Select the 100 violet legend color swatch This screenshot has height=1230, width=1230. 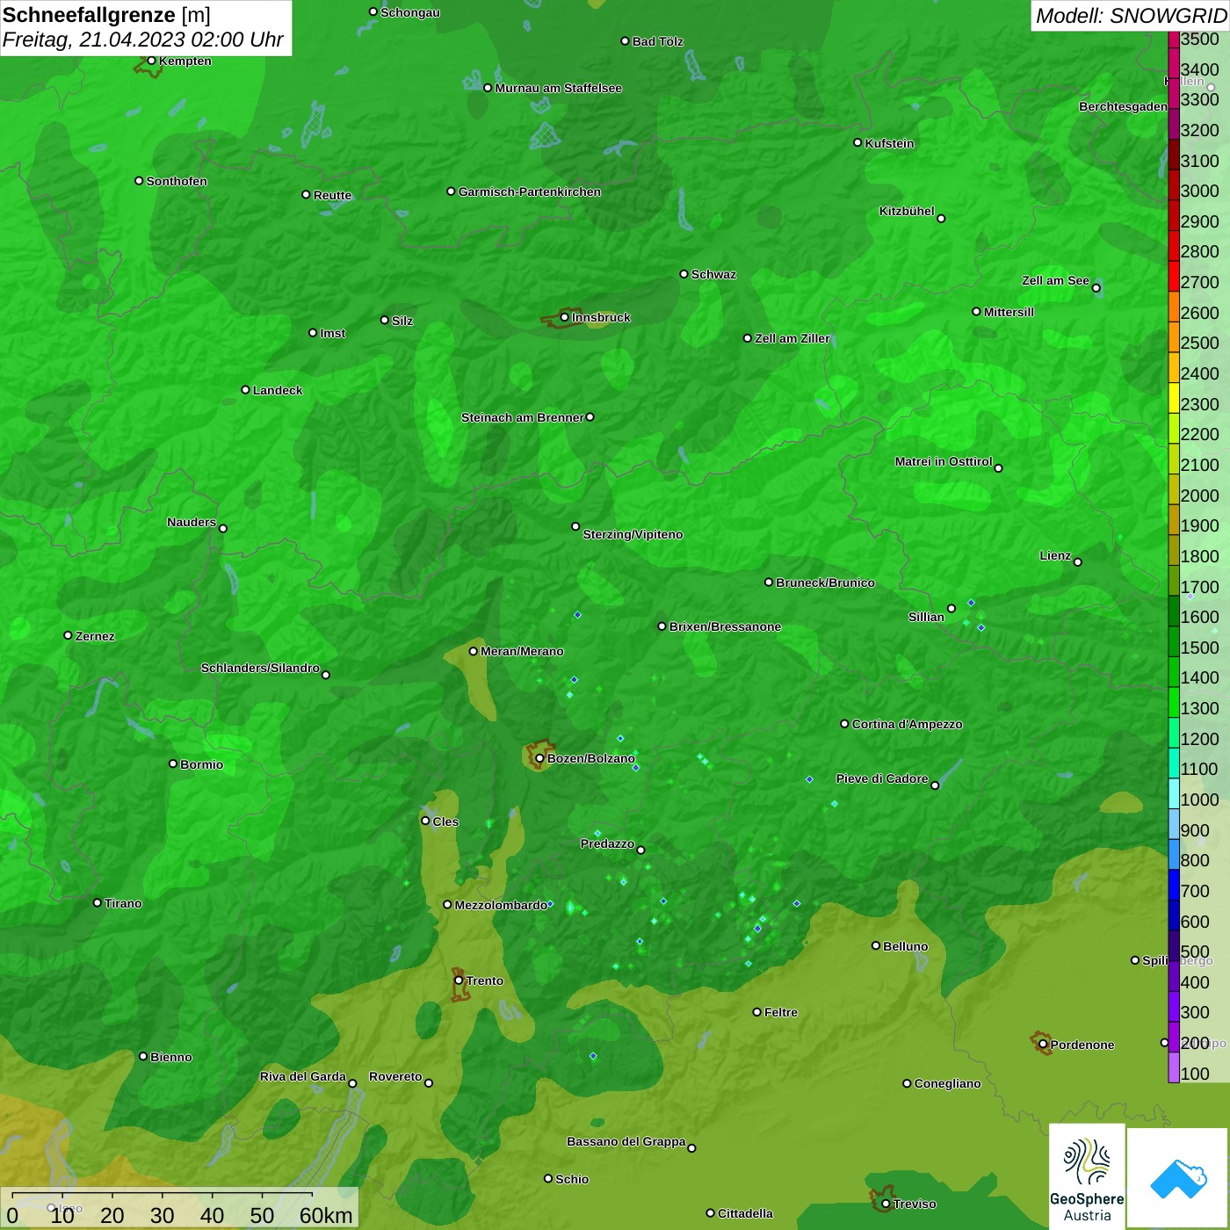(x=1174, y=1068)
